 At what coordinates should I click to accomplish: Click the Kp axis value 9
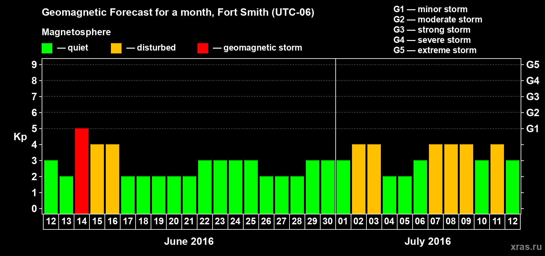pyautogui.click(x=34, y=65)
